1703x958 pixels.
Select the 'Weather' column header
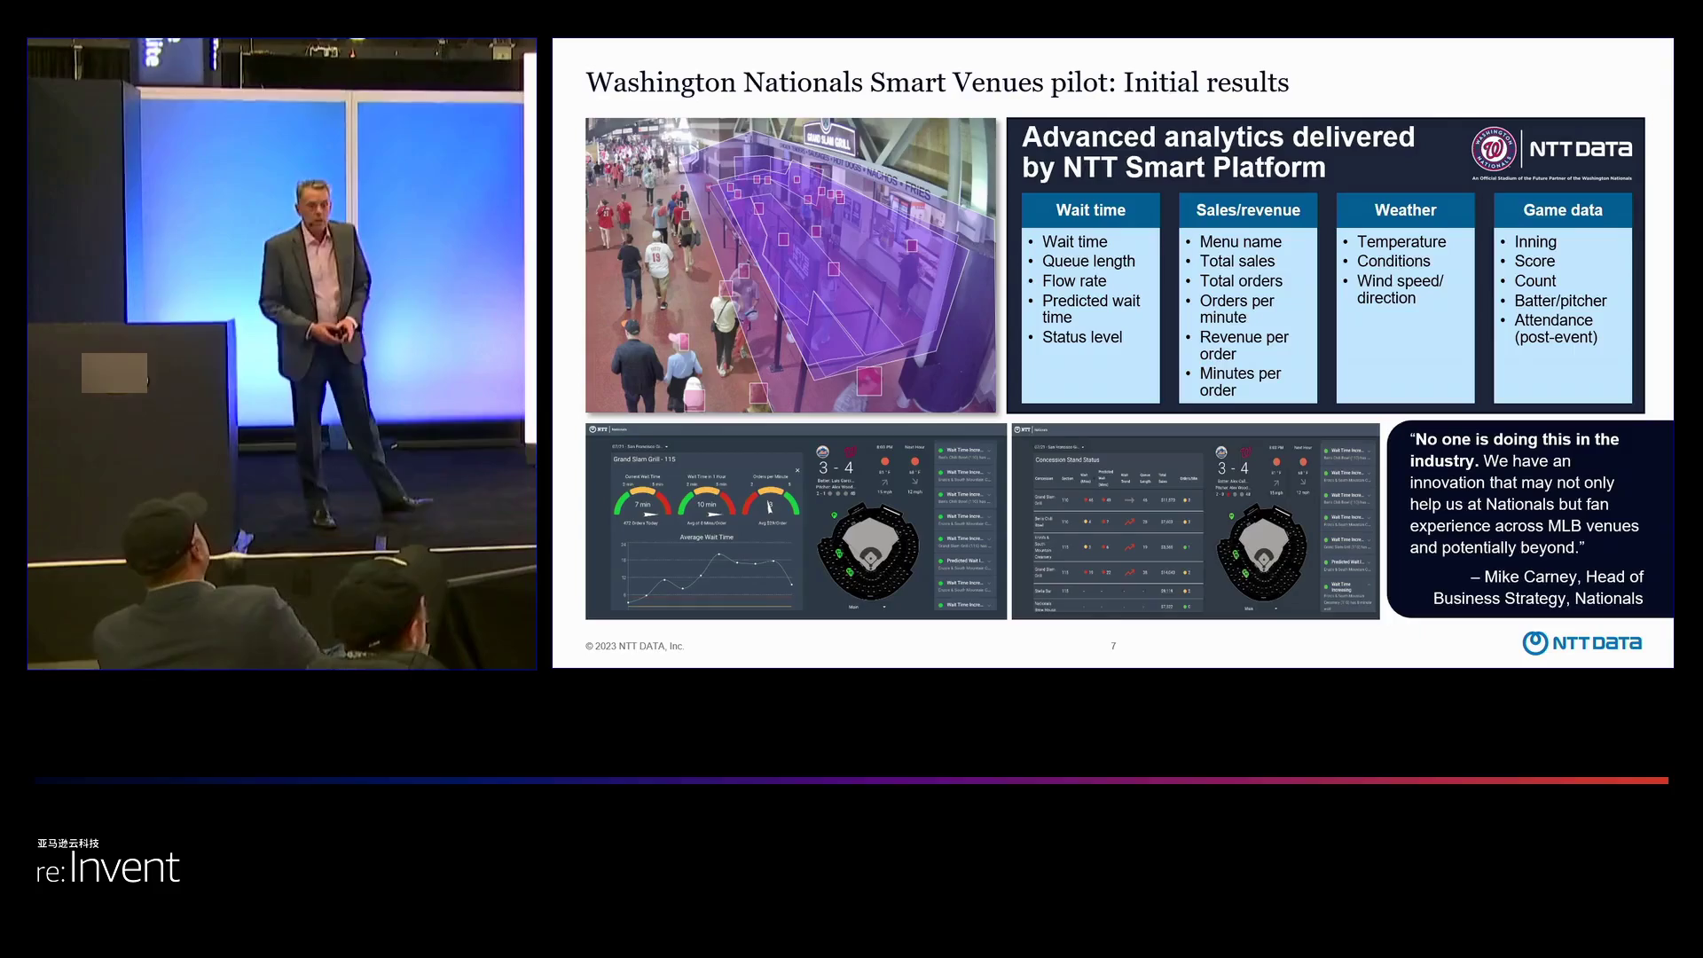point(1405,210)
